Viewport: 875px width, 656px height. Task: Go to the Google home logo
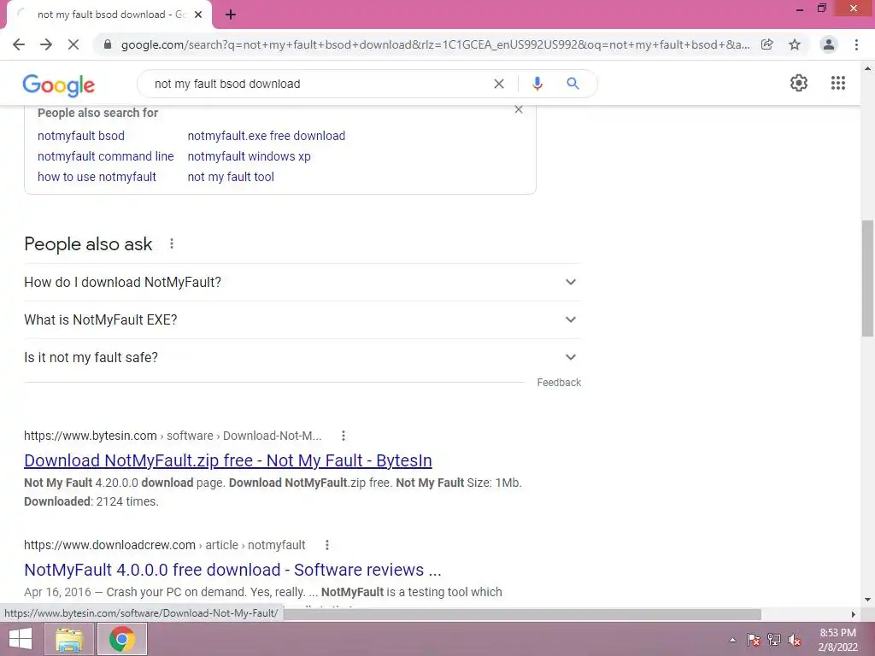point(59,85)
